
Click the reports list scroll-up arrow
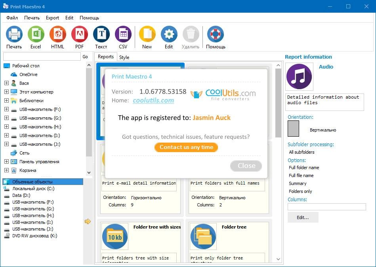coord(278,65)
